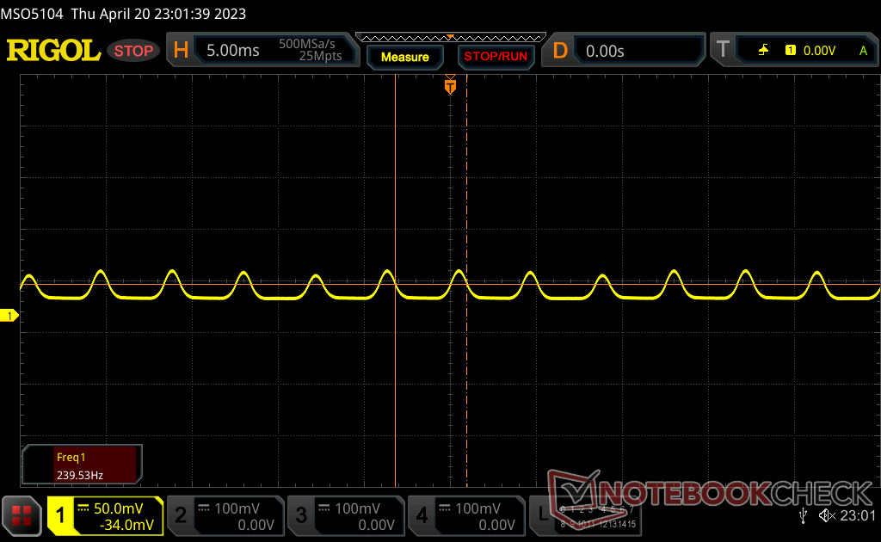Image resolution: width=881 pixels, height=542 pixels.
Task: Click the channel 4 0.00V offset value
Action: click(496, 525)
